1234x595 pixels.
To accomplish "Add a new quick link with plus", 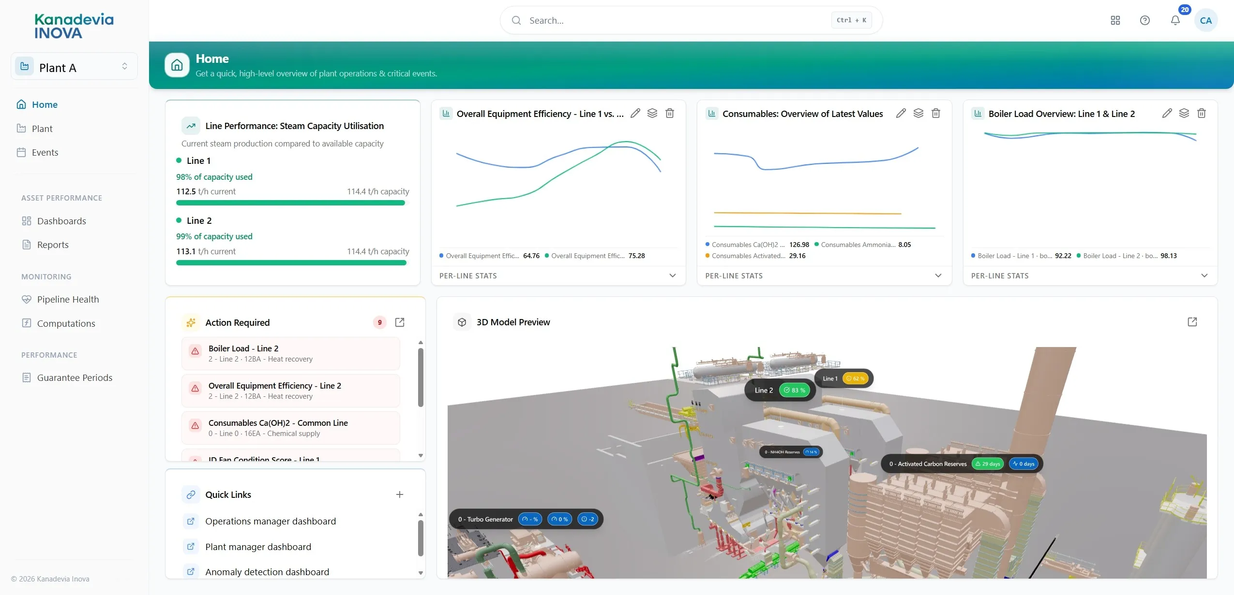I will pyautogui.click(x=400, y=494).
